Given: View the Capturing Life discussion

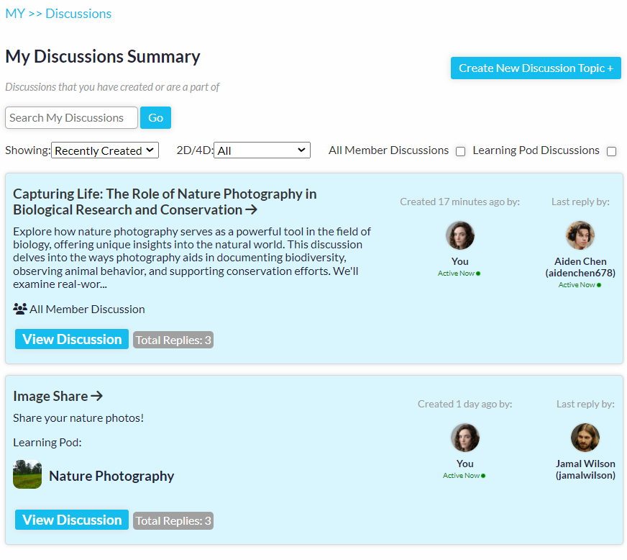Looking at the screenshot, I should coord(72,340).
